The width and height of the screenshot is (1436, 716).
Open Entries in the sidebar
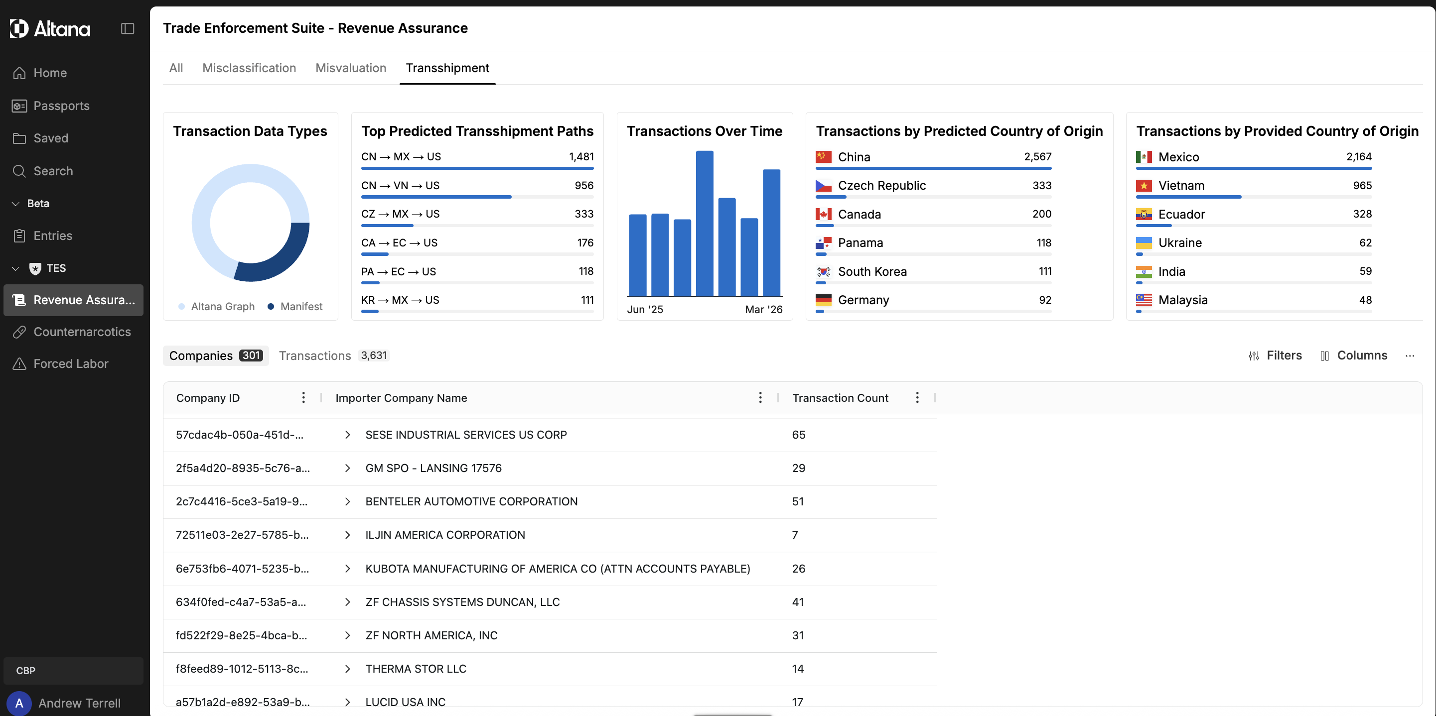point(74,236)
